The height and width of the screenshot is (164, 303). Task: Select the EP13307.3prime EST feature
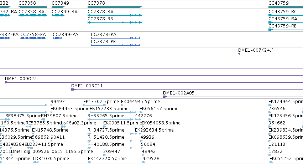95,105
